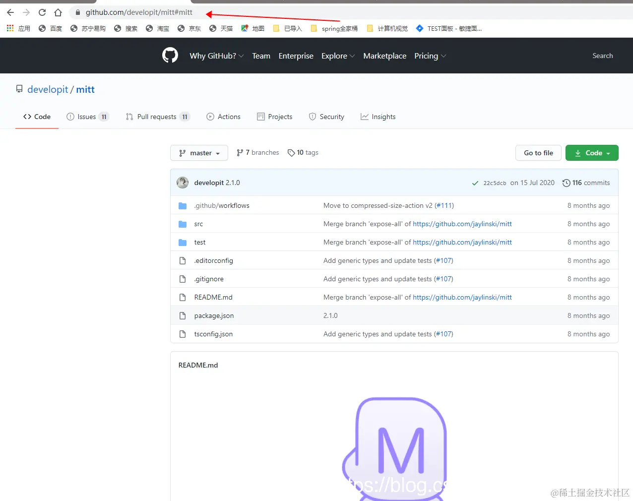This screenshot has width=633, height=501.
Task: Click the repository icon beside developit
Action: tap(19, 89)
